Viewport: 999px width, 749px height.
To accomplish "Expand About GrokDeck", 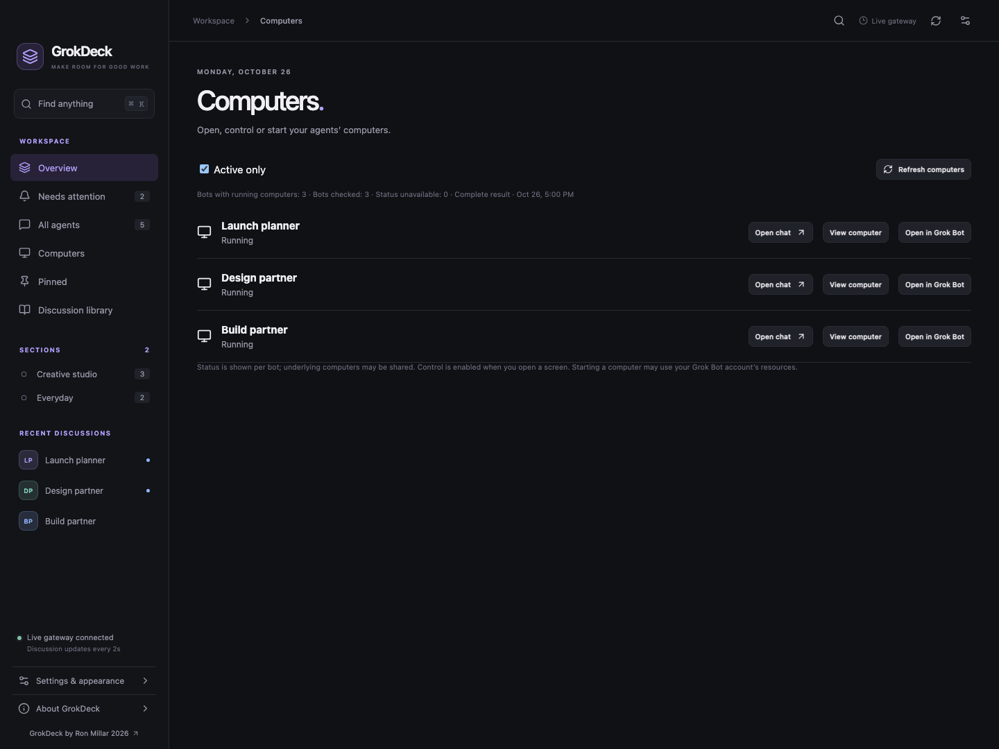I will coord(84,709).
